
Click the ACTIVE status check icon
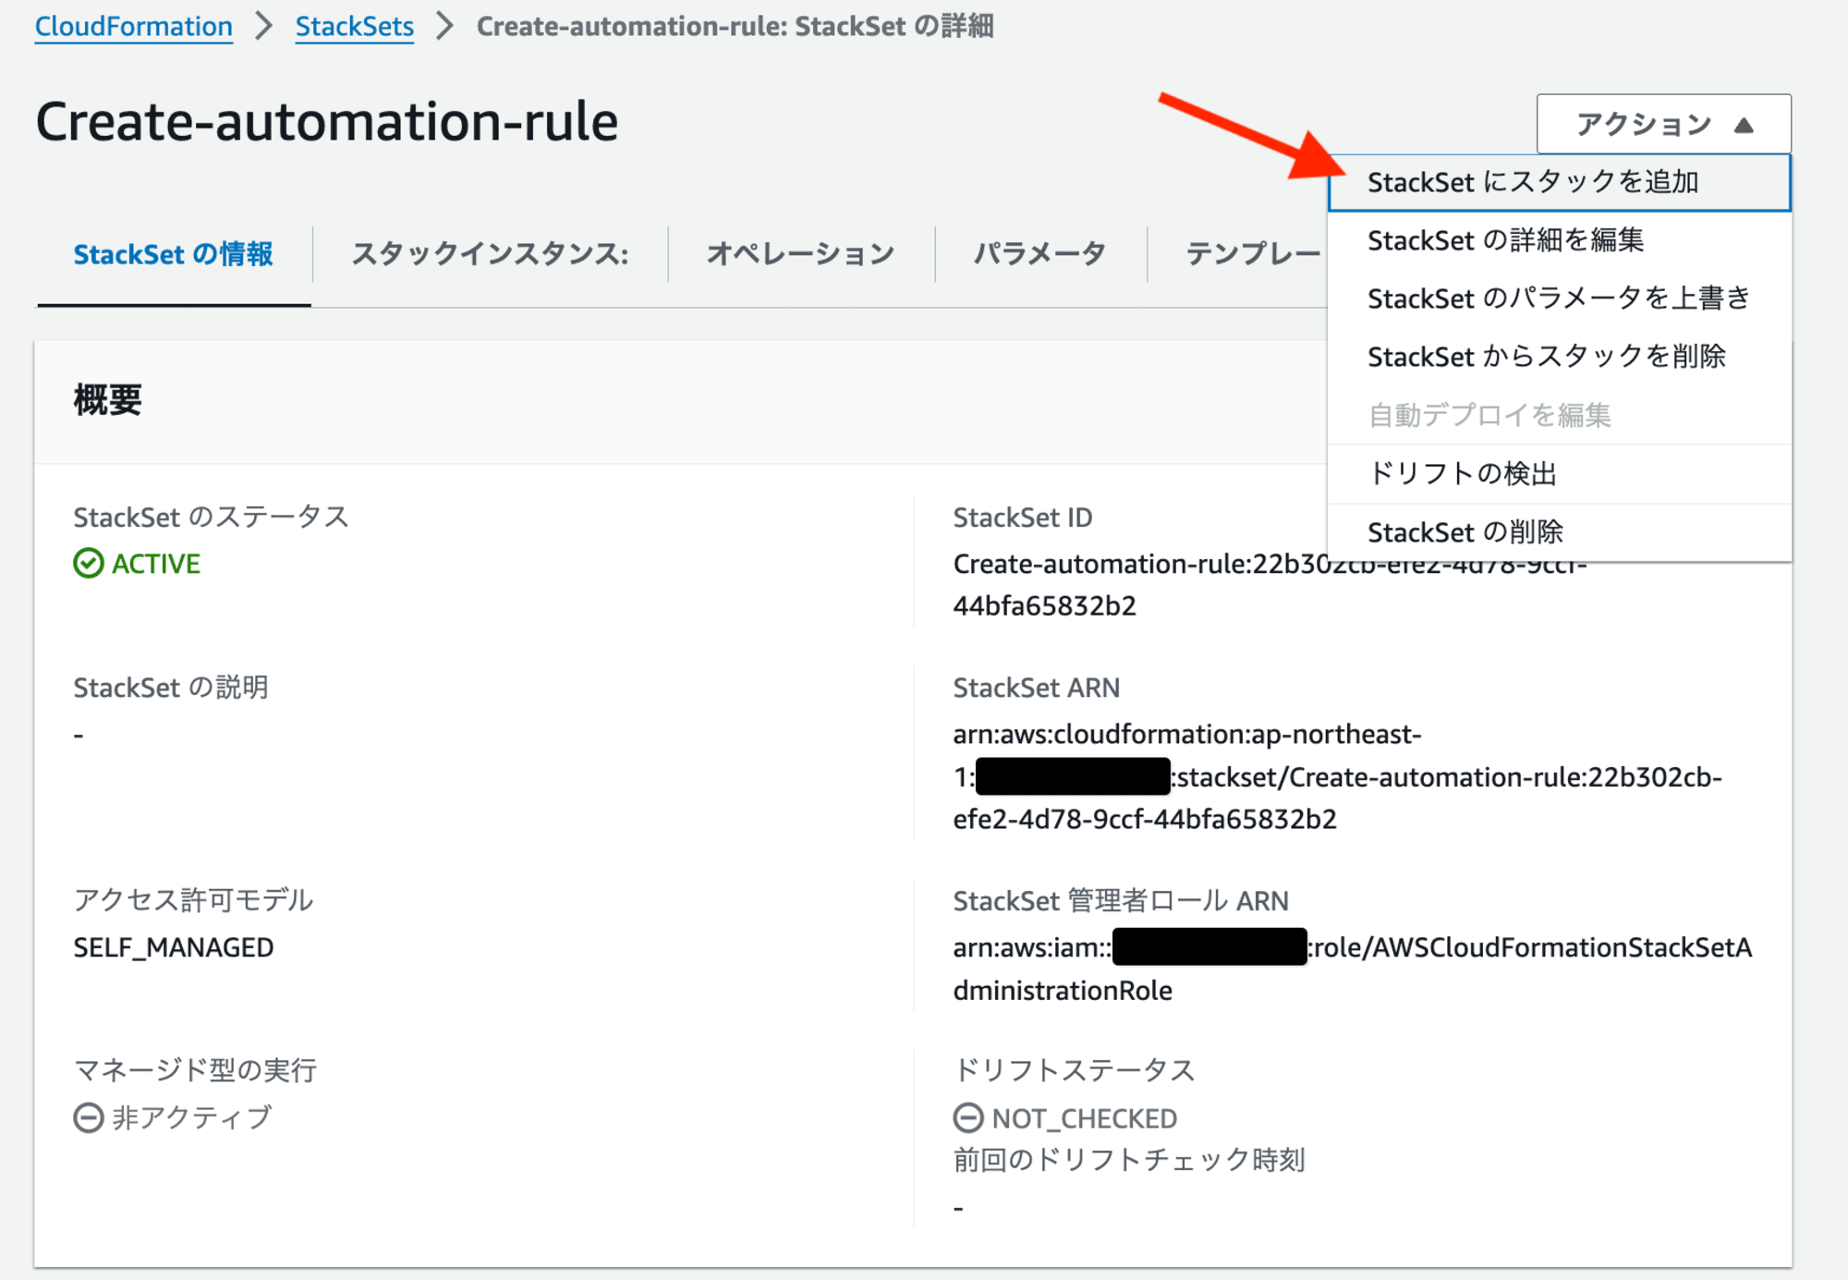point(89,563)
